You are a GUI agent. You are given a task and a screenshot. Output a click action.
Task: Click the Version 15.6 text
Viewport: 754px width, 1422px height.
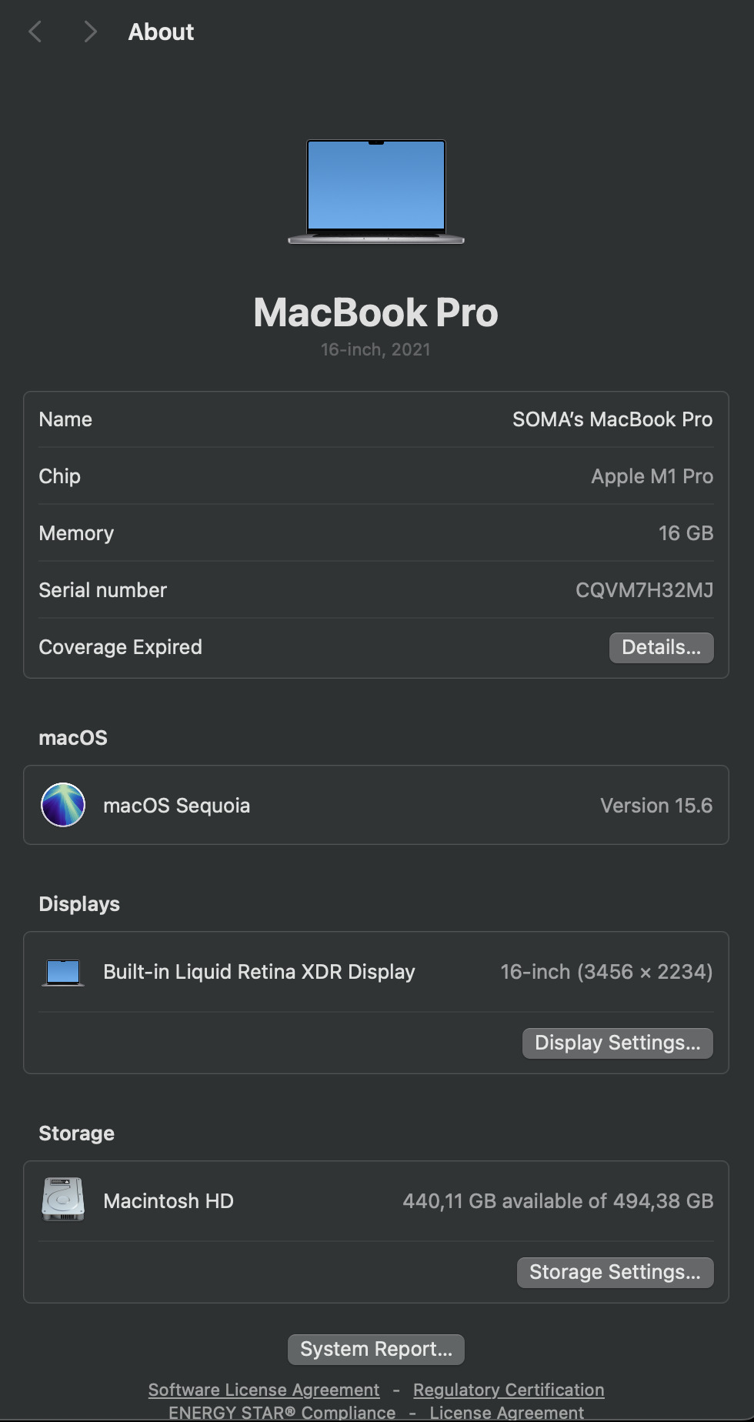coord(656,806)
